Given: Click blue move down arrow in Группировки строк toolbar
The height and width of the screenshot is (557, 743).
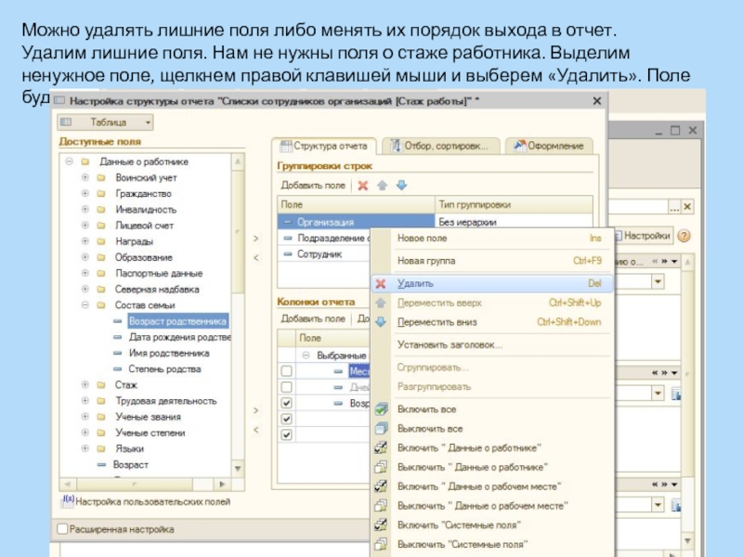Looking at the screenshot, I should (401, 186).
